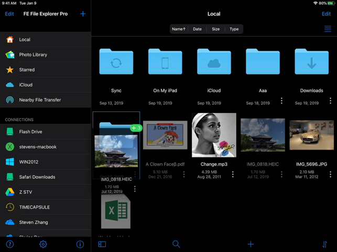Open more options for Aaa folder
The width and height of the screenshot is (337, 252).
click(281, 100)
